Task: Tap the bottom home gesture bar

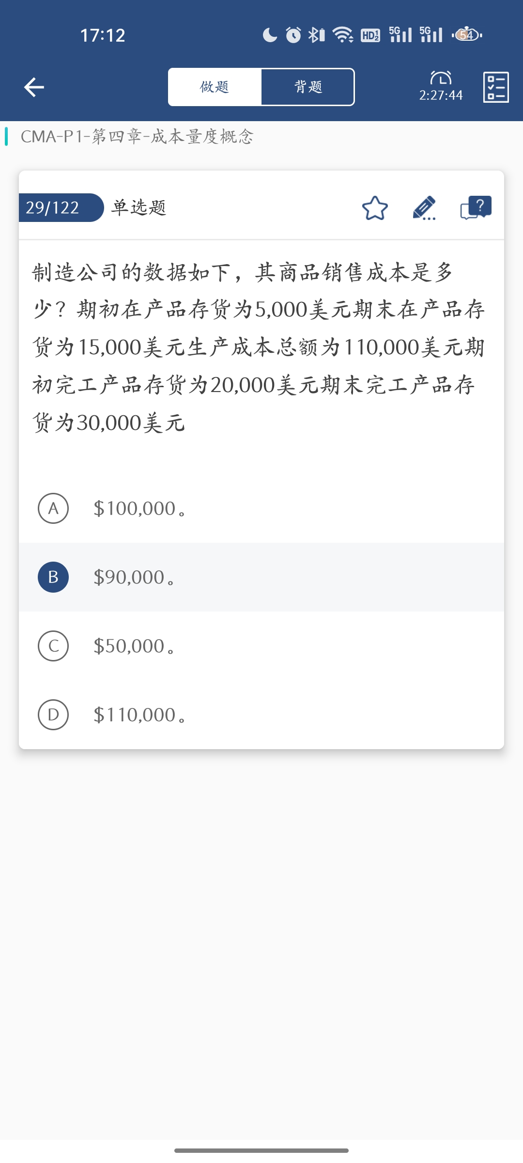Action: pyautogui.click(x=261, y=1150)
